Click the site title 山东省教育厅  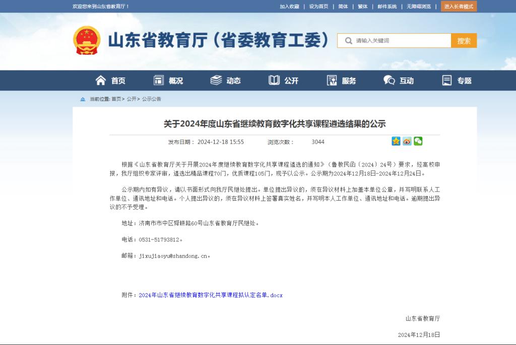point(218,40)
